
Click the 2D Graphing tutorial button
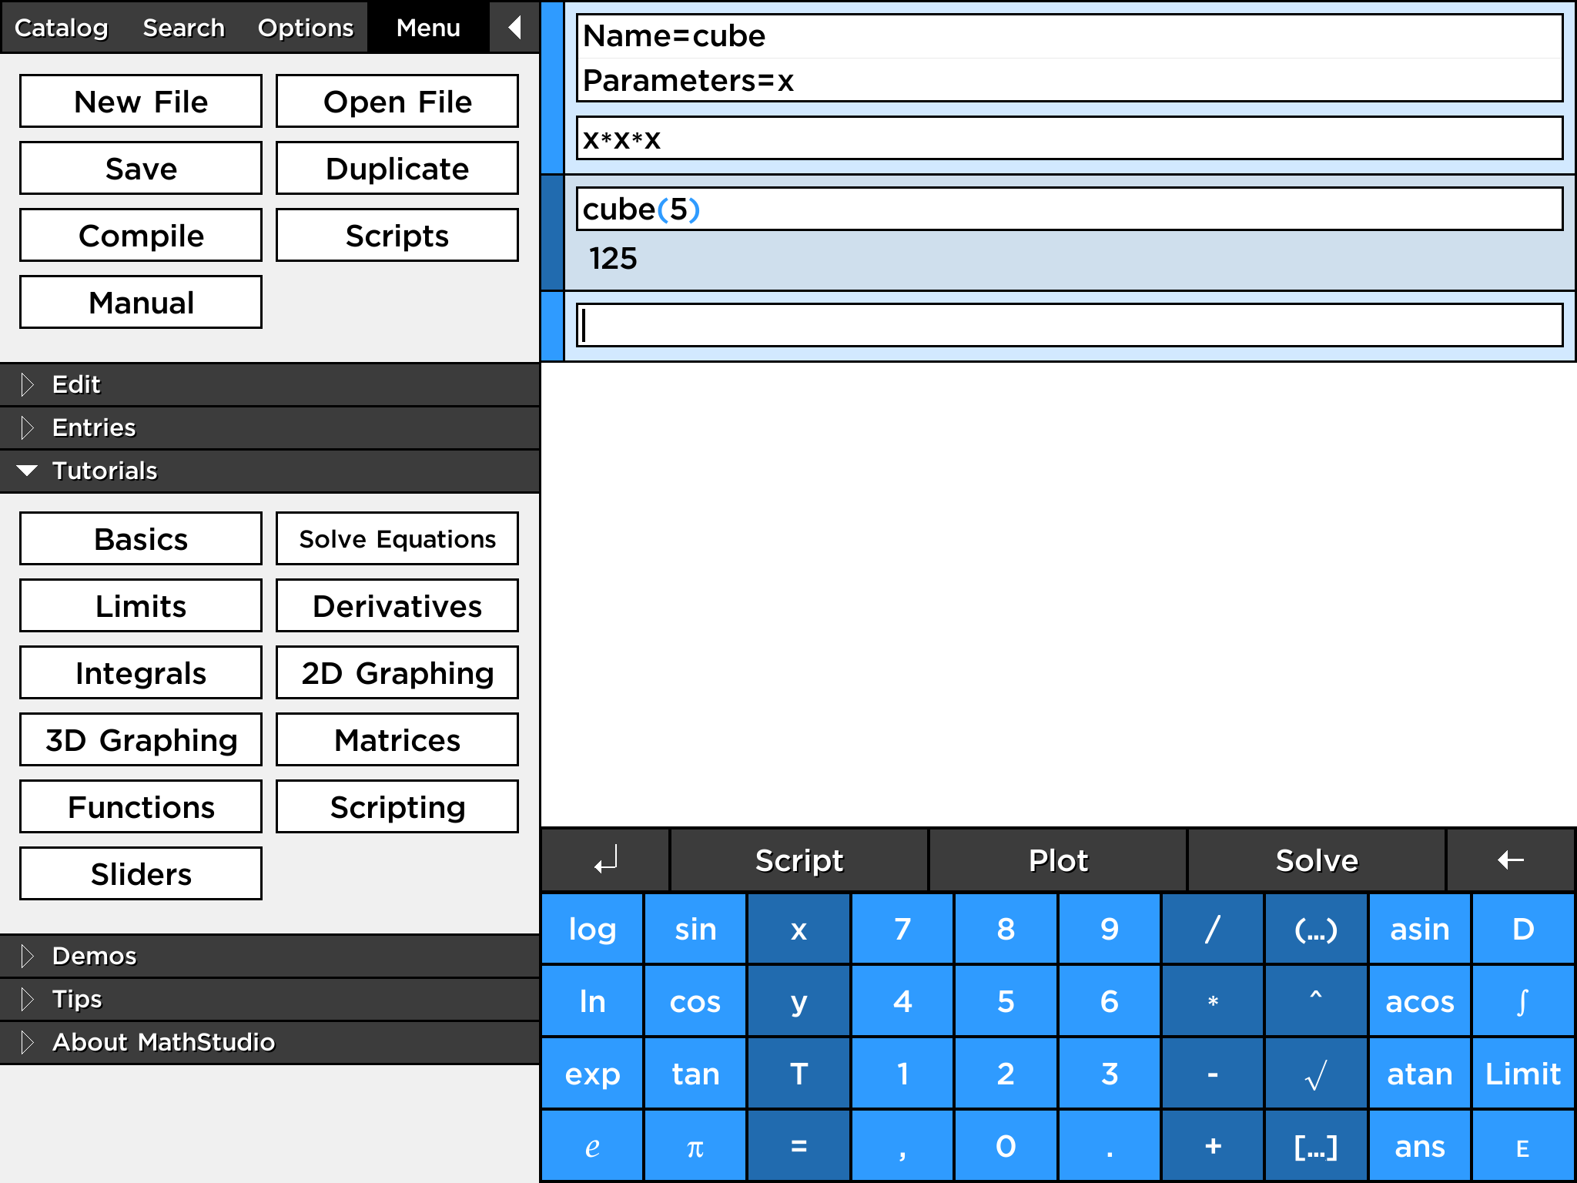pos(396,671)
